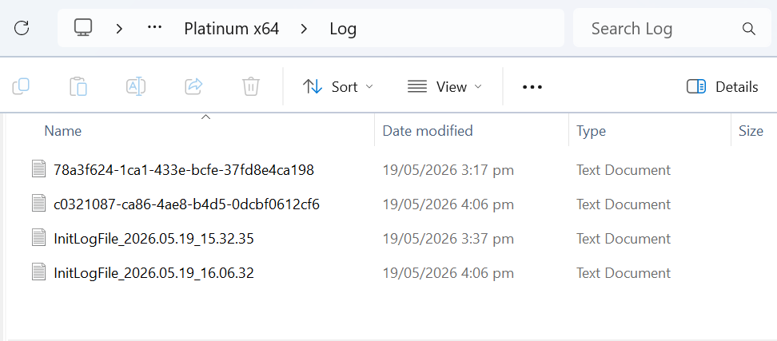Image resolution: width=777 pixels, height=341 pixels.
Task: Sort by the Name column header
Action: point(62,131)
